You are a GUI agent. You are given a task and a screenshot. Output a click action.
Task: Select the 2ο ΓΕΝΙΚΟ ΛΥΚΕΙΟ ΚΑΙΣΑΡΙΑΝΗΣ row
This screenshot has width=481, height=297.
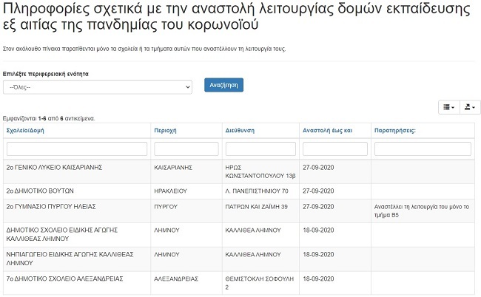click(x=53, y=168)
